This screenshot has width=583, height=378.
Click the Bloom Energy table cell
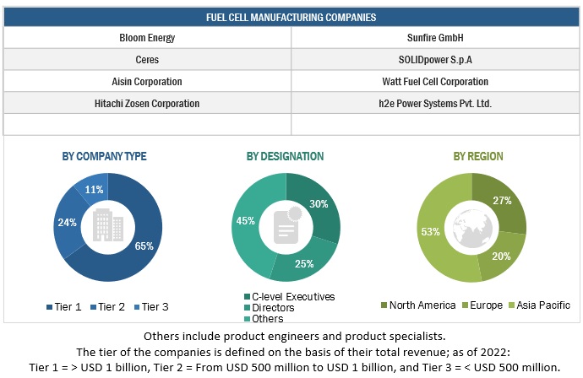point(147,38)
